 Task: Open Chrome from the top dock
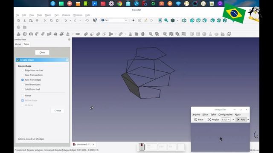[x=120, y=3]
